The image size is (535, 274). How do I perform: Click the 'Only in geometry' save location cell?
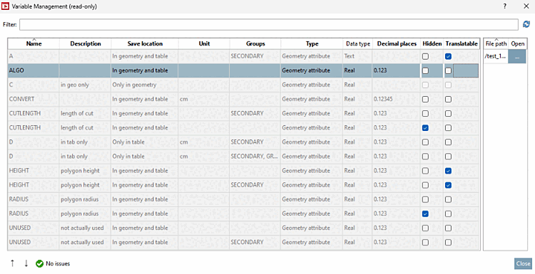[x=145, y=85]
